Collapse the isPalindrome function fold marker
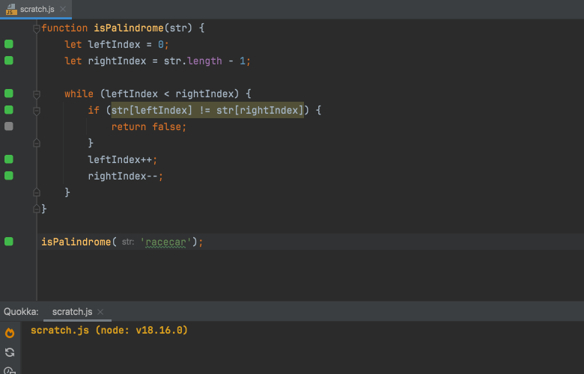 click(37, 28)
